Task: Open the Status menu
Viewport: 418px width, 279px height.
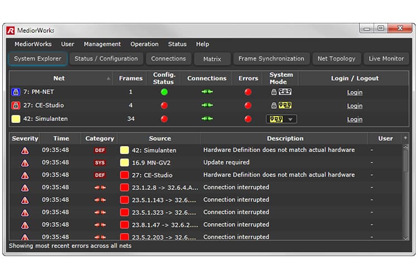Action: click(177, 44)
